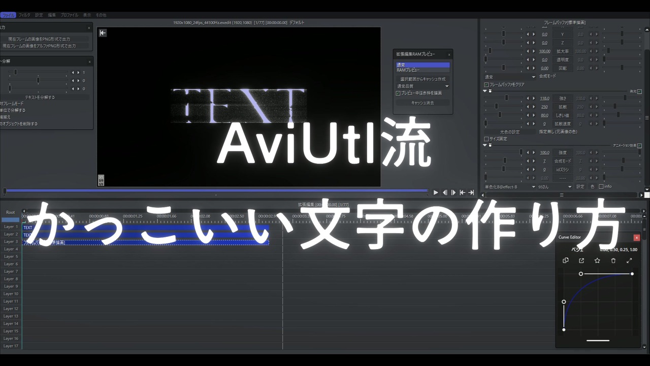The height and width of the screenshot is (366, 650).
Task: Open the フィルタ menu
Action: [x=24, y=15]
